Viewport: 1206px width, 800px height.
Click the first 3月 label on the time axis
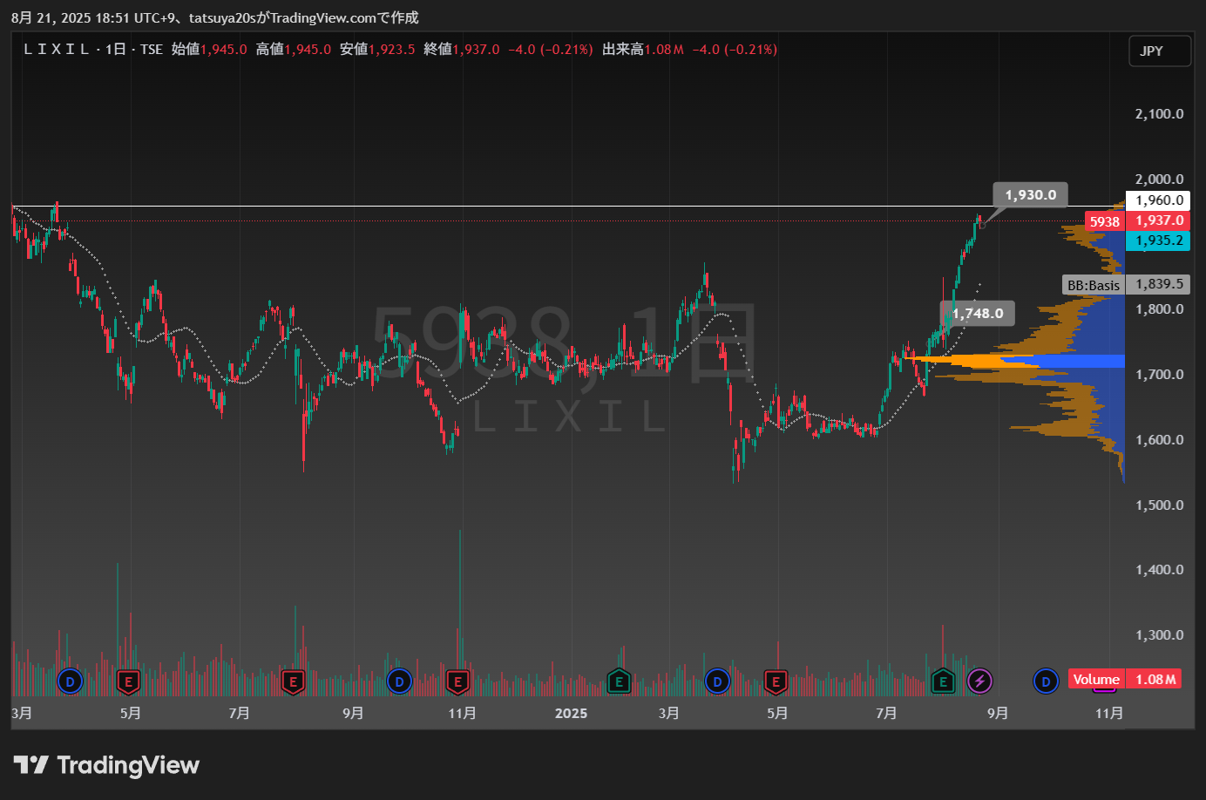(22, 714)
